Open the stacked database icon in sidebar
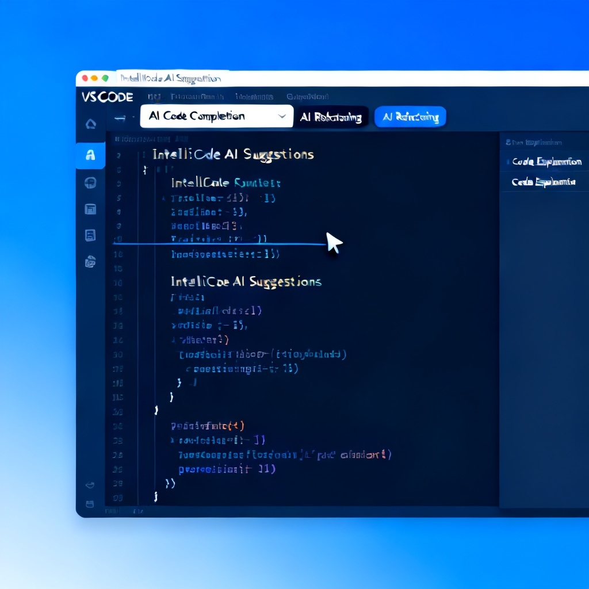The width and height of the screenshot is (589, 589). pyautogui.click(x=90, y=262)
